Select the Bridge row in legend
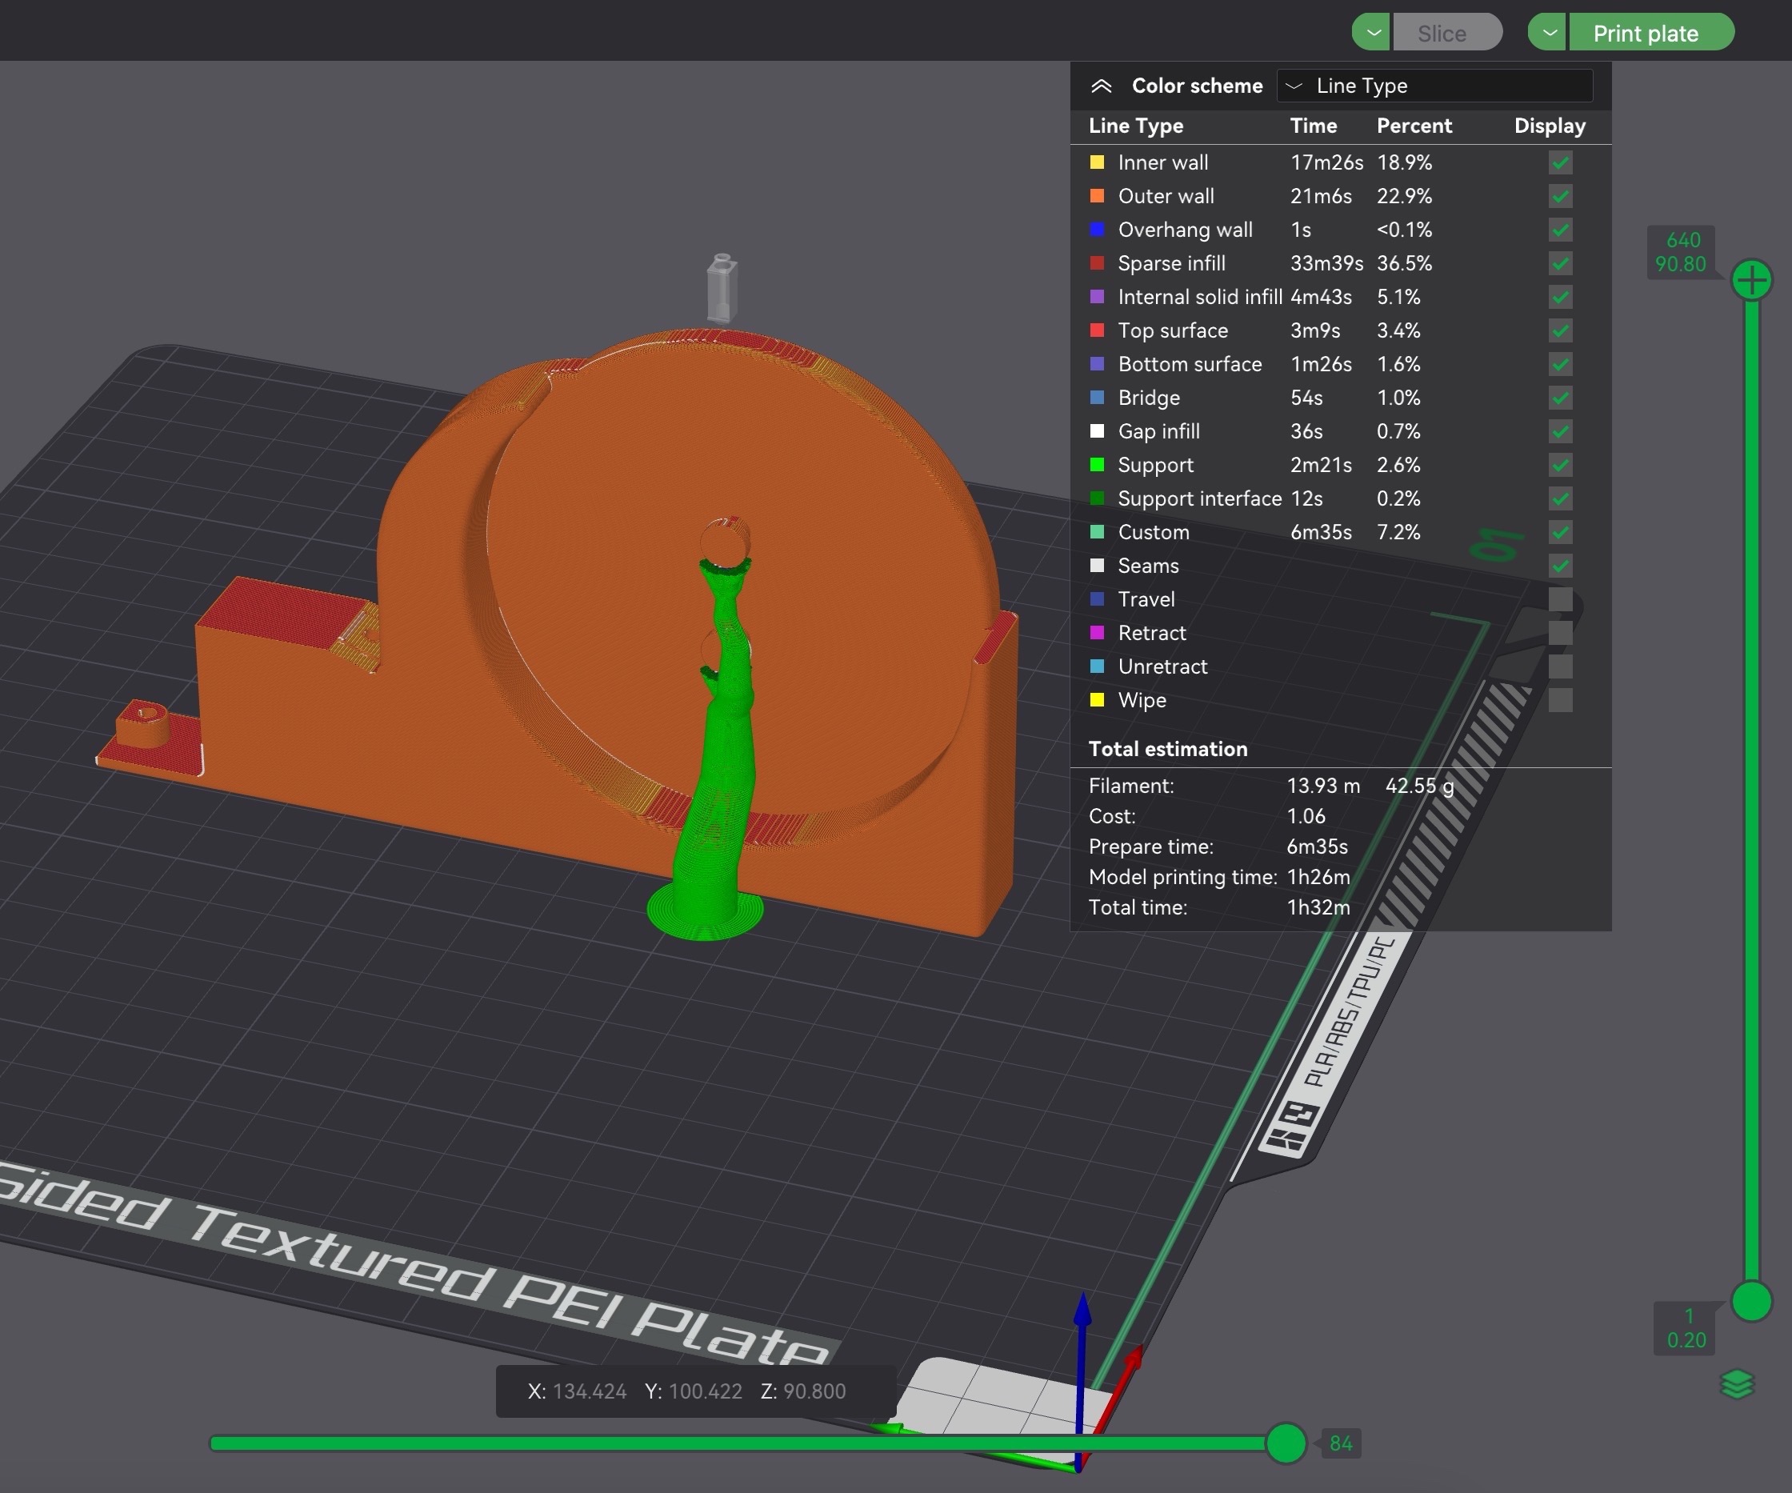This screenshot has width=1792, height=1493. (x=1340, y=398)
